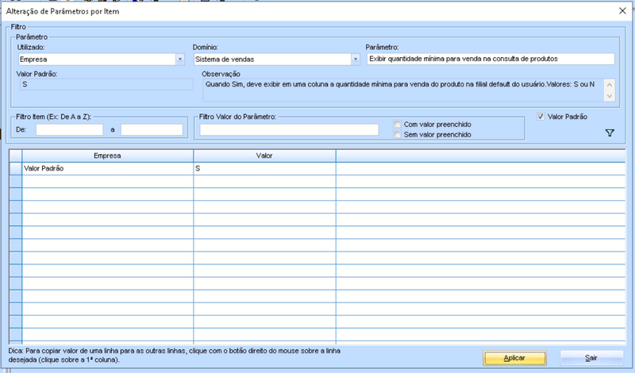Select the Valor Padrão row cell
The height and width of the screenshot is (373, 635).
point(107,168)
